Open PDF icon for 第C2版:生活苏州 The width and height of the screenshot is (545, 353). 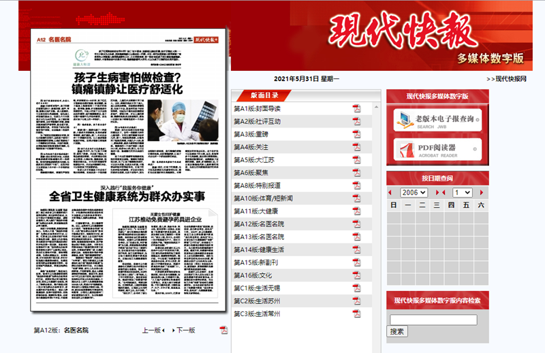pos(356,301)
